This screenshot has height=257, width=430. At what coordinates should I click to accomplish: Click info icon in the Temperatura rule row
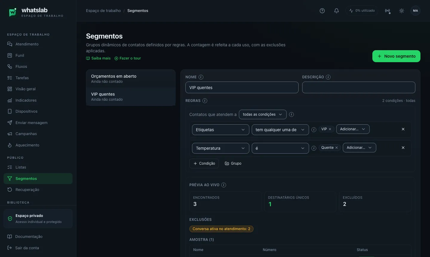(x=314, y=148)
